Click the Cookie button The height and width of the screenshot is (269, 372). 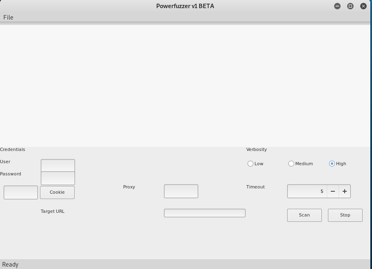point(57,192)
